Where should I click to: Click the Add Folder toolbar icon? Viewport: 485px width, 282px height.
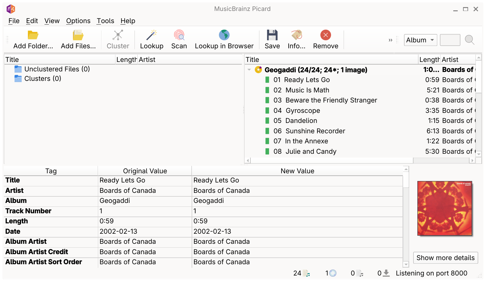click(x=33, y=35)
